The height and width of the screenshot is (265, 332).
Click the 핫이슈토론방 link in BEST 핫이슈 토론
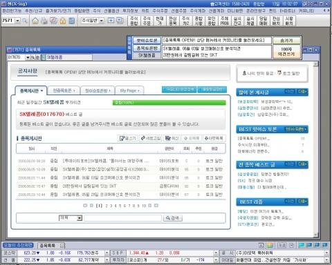(296, 129)
